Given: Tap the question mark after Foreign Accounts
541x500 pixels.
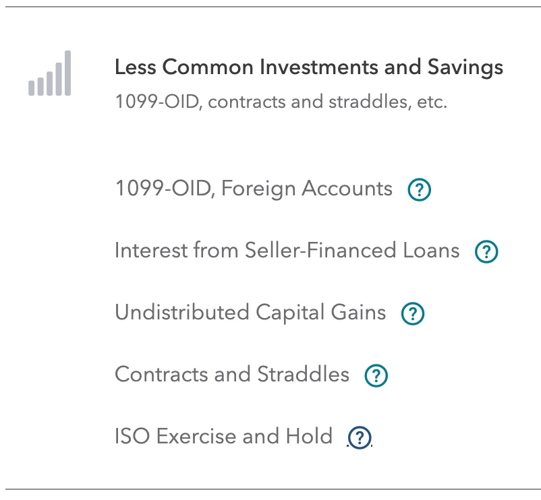Looking at the screenshot, I should click(419, 189).
